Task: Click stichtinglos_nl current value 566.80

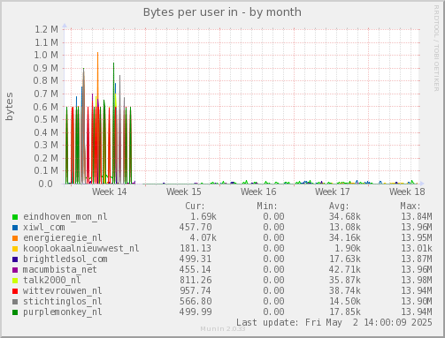Action: tap(196, 302)
